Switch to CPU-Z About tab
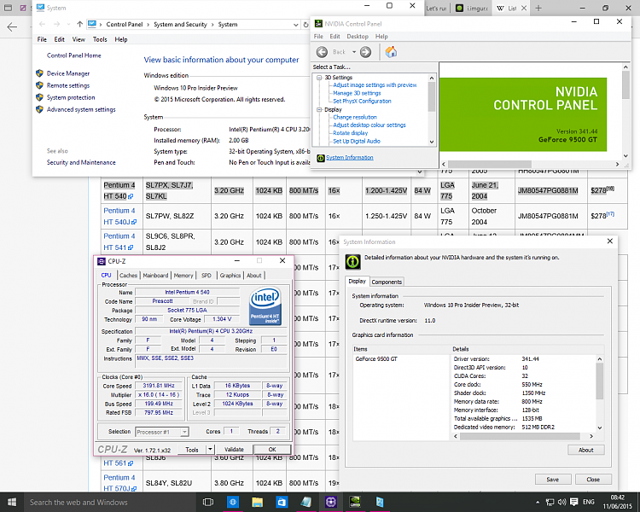This screenshot has width=640, height=512. pos(254,276)
